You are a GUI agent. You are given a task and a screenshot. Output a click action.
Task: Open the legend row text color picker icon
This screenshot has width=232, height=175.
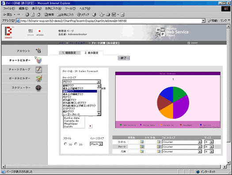click(159, 151)
